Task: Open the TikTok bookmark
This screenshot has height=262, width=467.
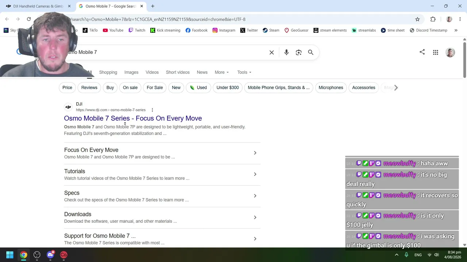Action: coord(90,30)
